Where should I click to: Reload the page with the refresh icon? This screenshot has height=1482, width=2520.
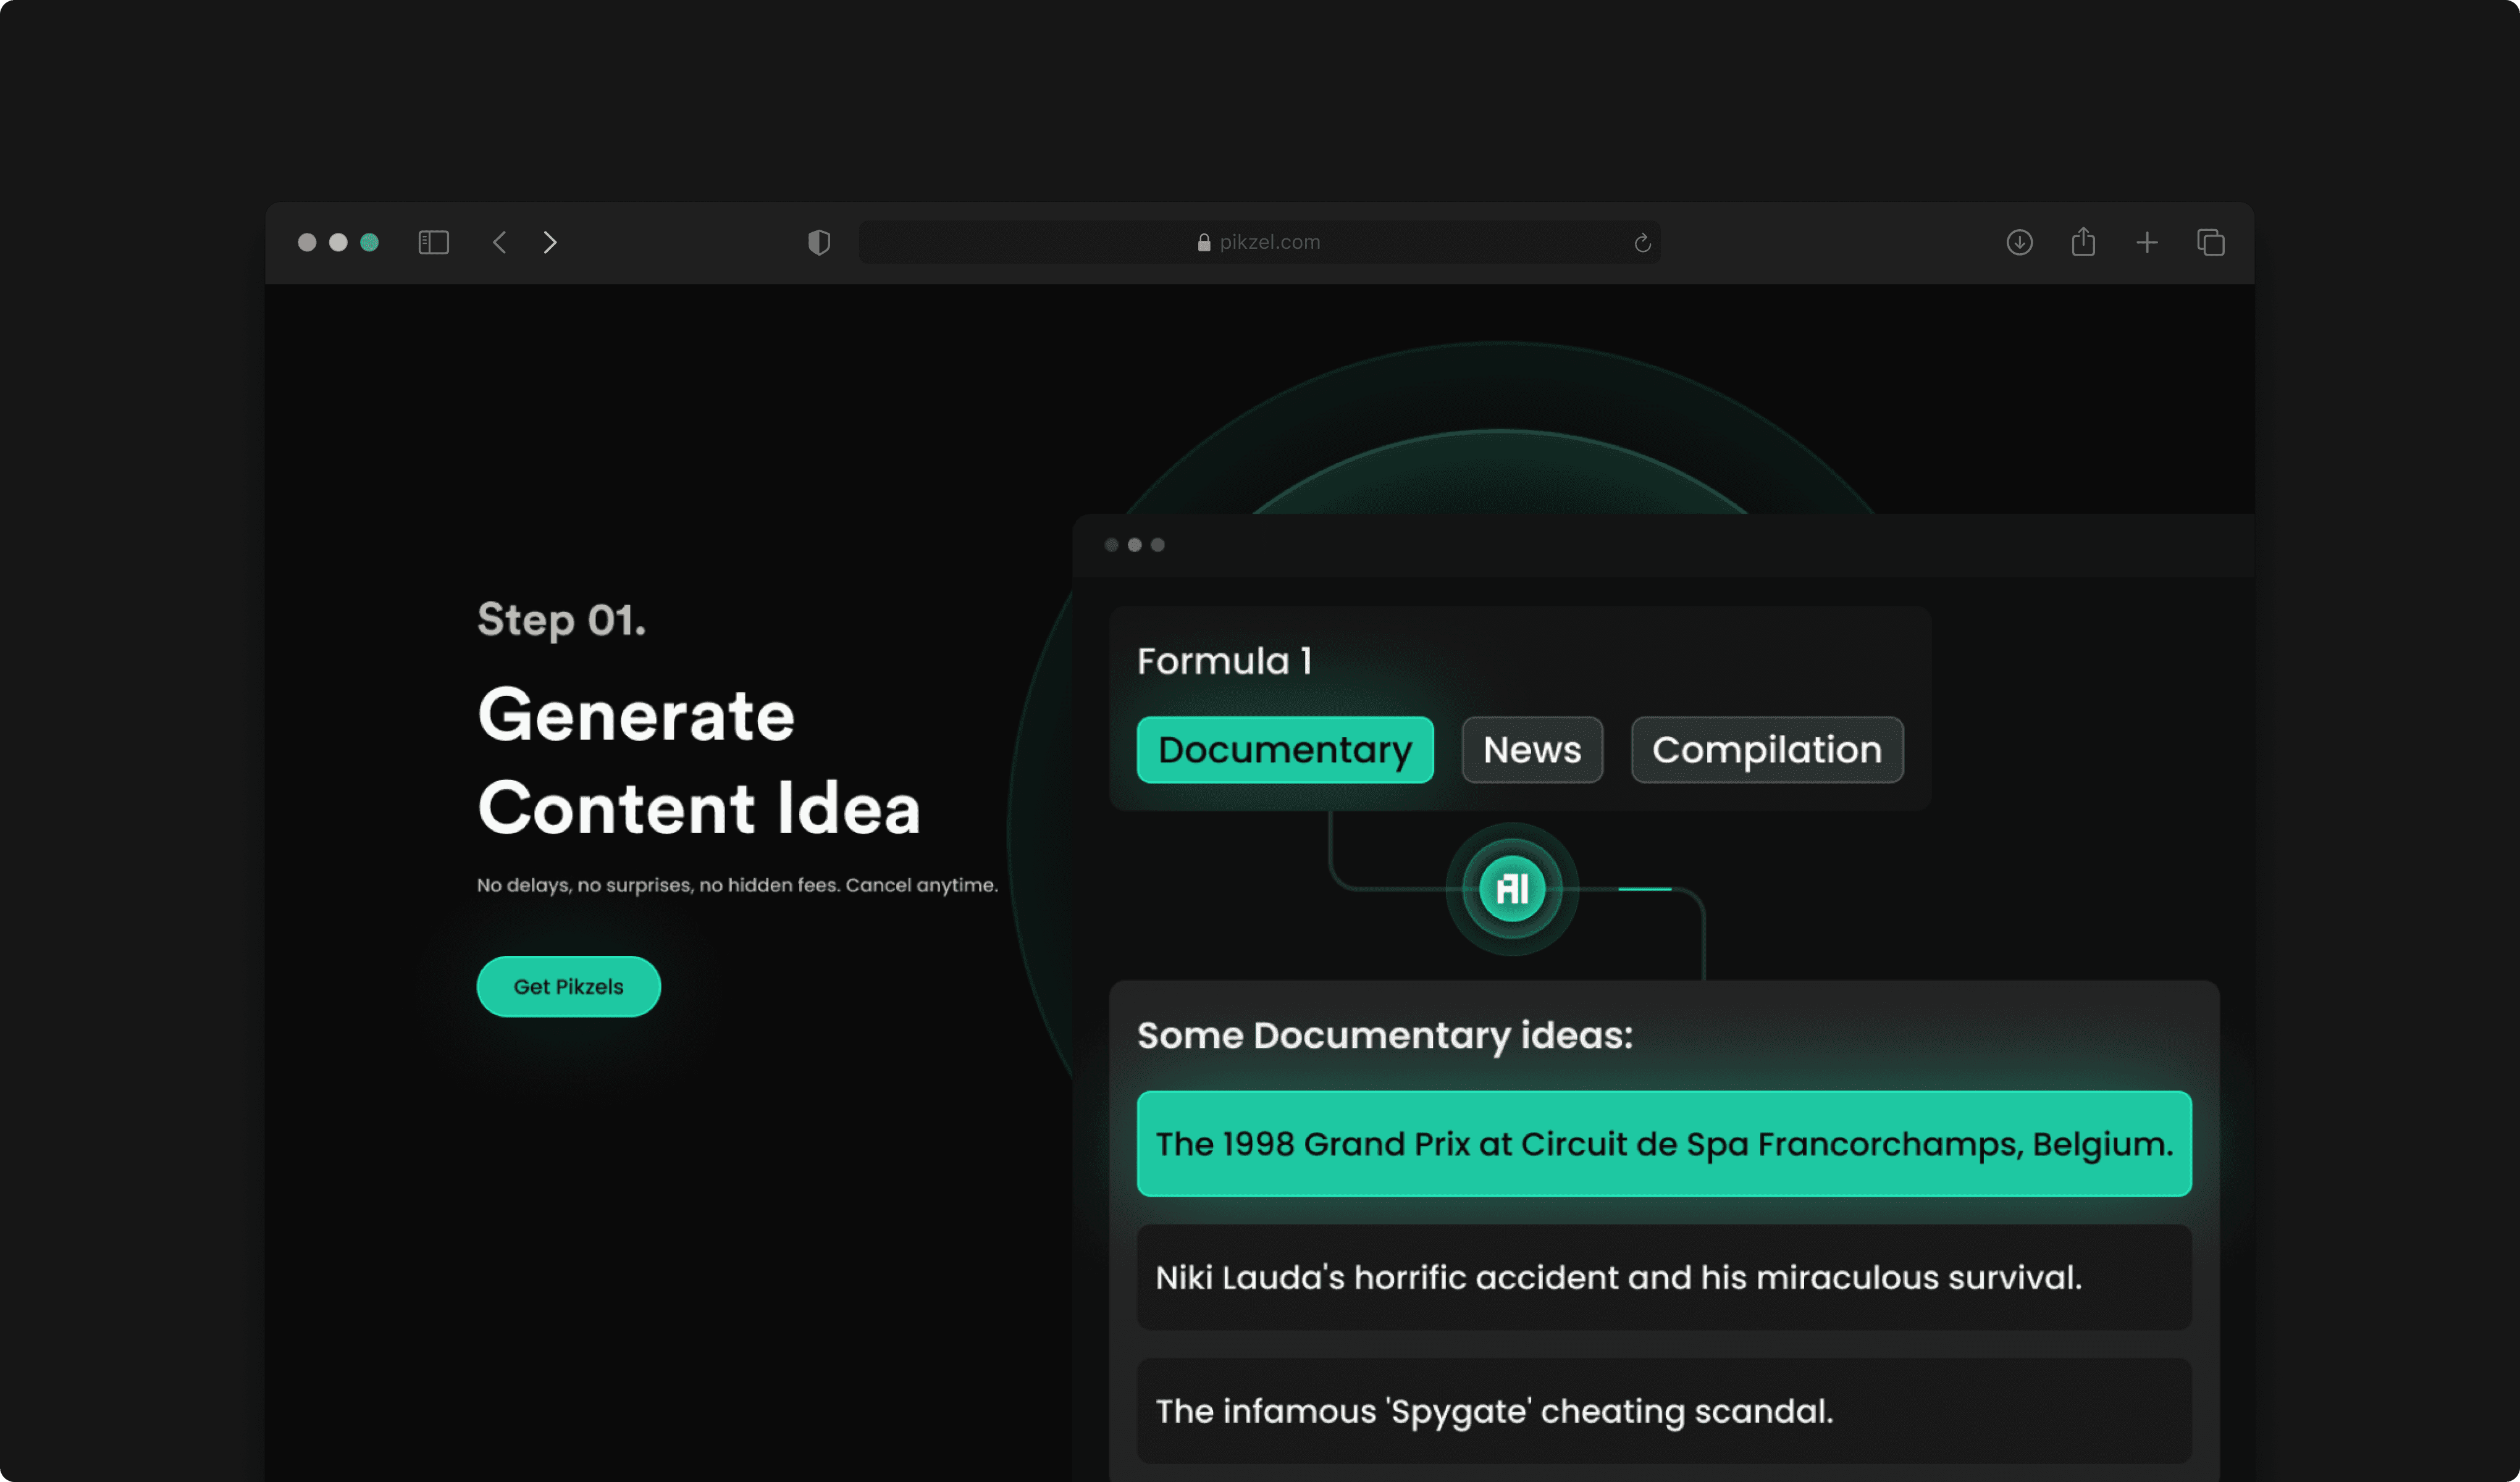coord(1642,243)
